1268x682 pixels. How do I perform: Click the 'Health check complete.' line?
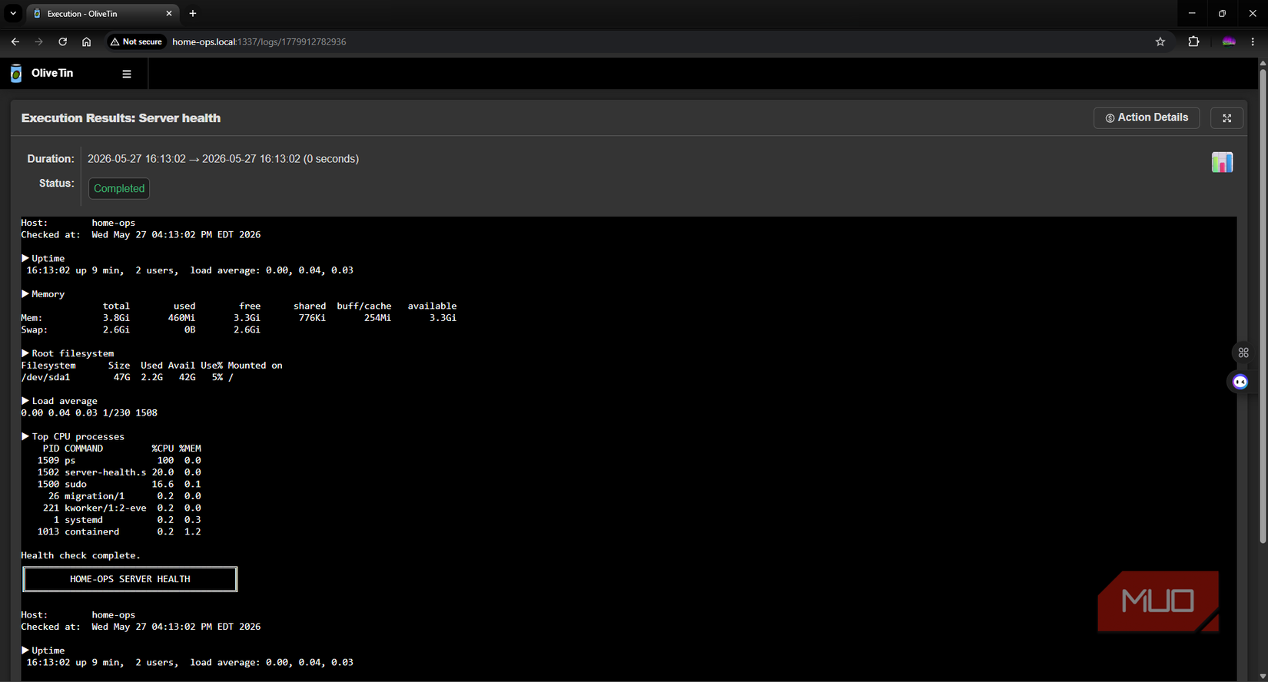coord(81,555)
